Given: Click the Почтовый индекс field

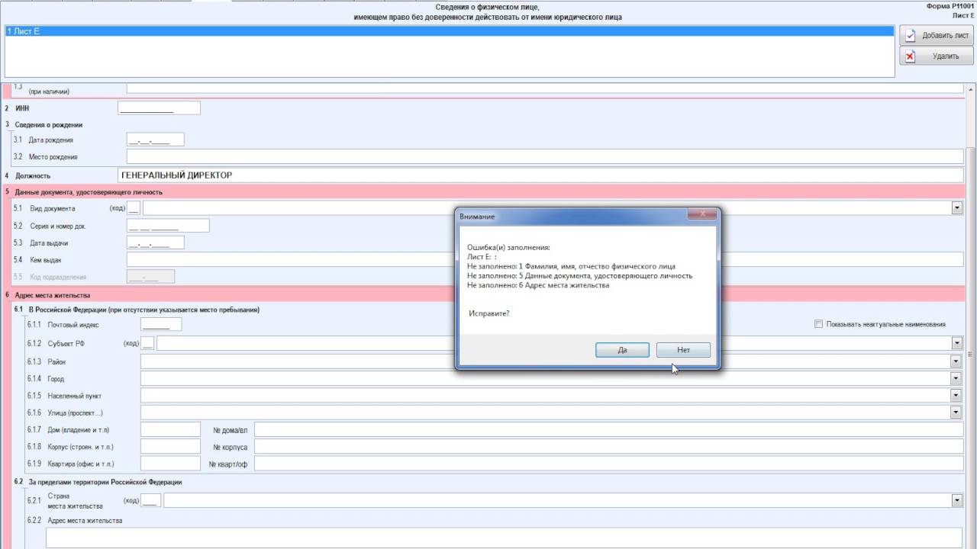Looking at the screenshot, I should [x=161, y=324].
